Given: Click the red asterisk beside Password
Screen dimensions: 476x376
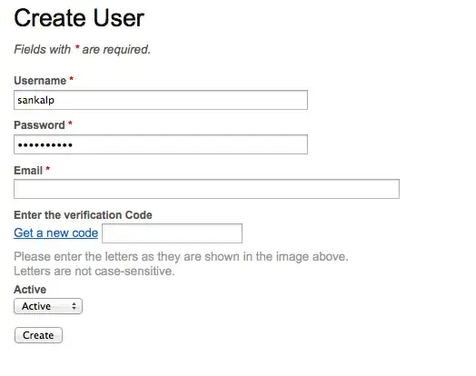Looking at the screenshot, I should (70, 124).
